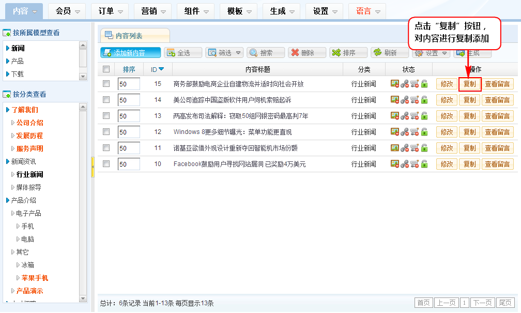Click the green lock icon for article 12
This screenshot has width=521, height=313.
pos(424,132)
